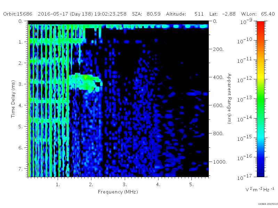
Task: Click the 4. tick on Time Delay axis
Action: 21,105
